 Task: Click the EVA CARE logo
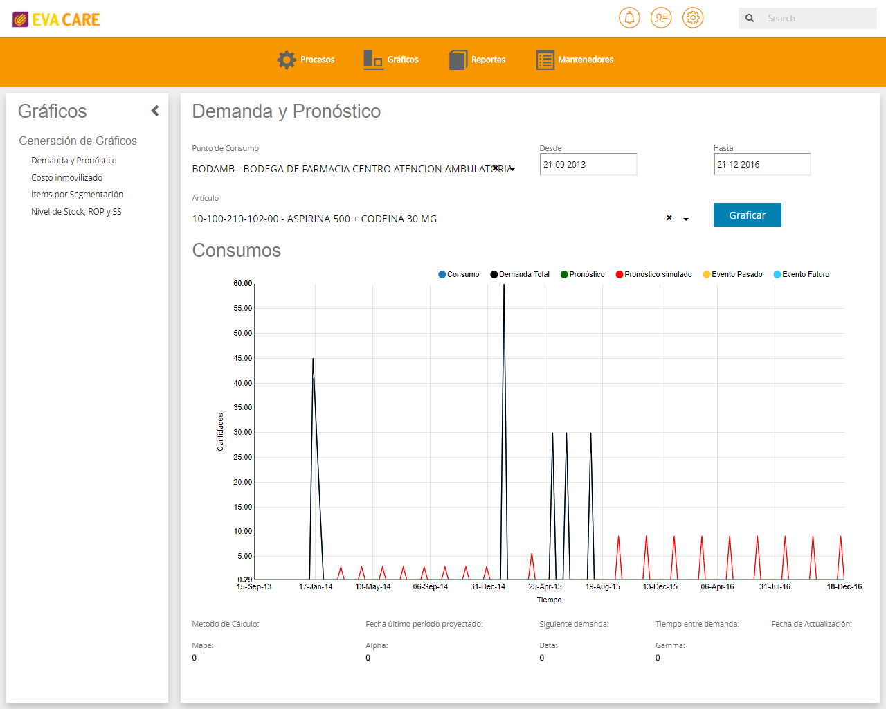click(56, 19)
